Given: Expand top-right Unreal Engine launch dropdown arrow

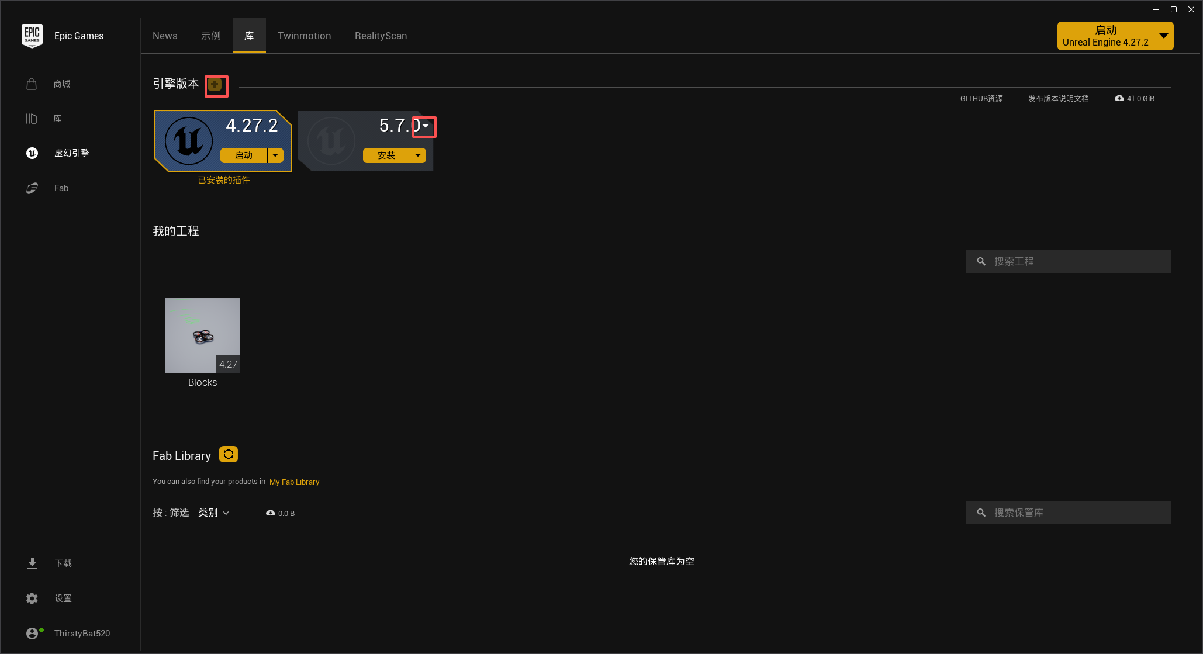Looking at the screenshot, I should click(1164, 36).
